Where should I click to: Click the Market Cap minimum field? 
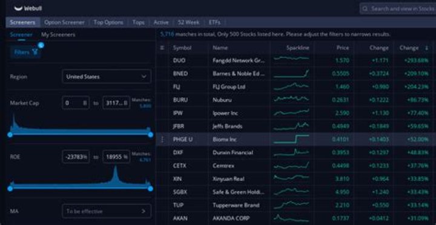[76, 103]
